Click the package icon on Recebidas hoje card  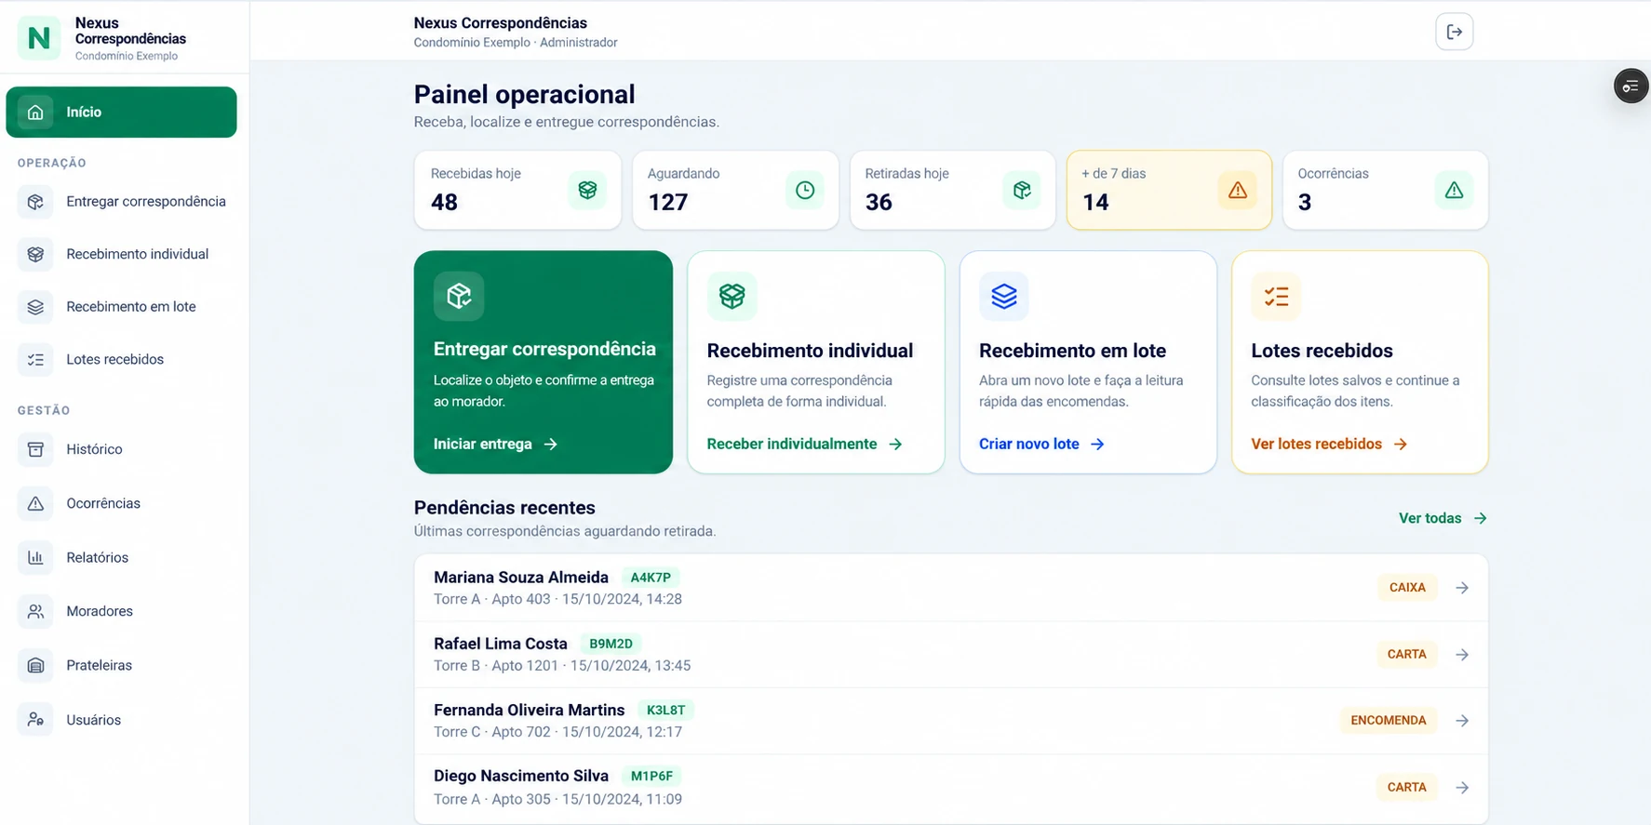(x=587, y=190)
